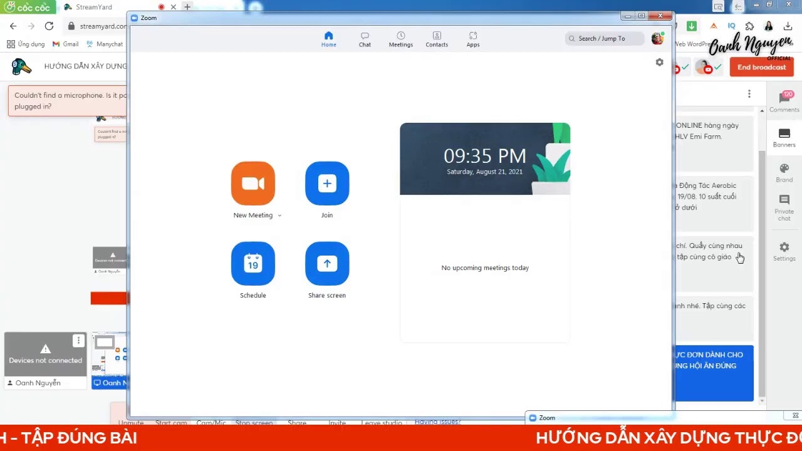Click the 09:35 PM clock card
Screen dimensions: 802x451
pyautogui.click(x=485, y=159)
